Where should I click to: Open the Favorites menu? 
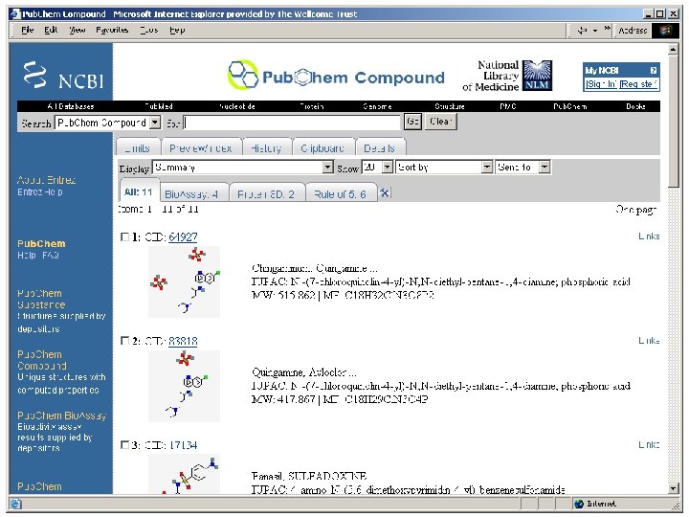click(112, 30)
